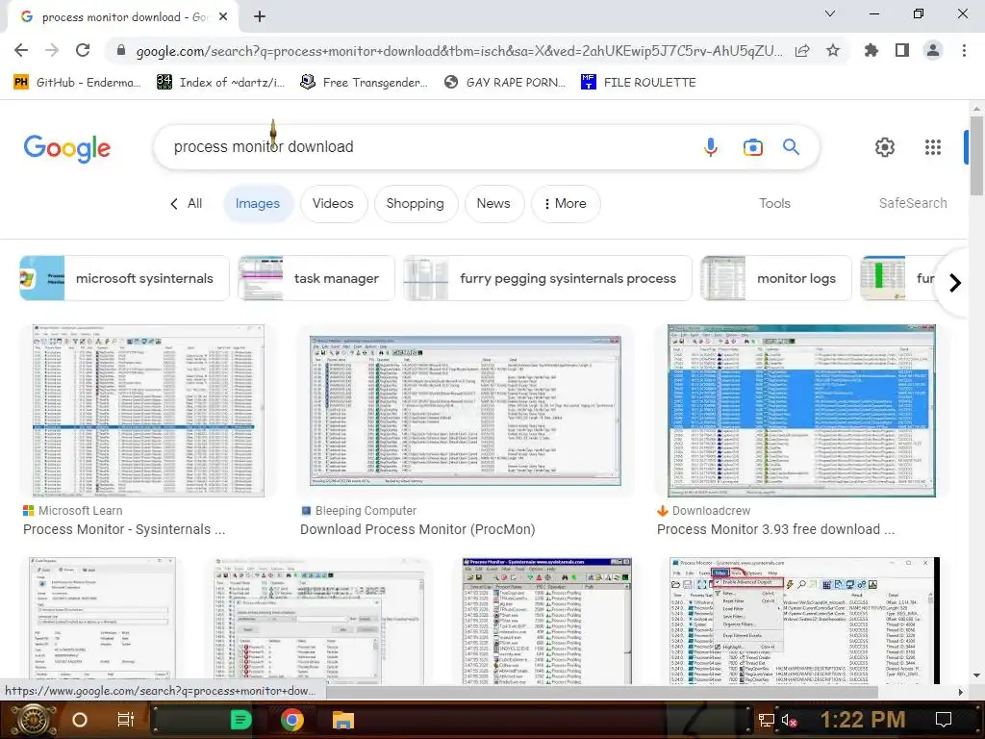Image resolution: width=985 pixels, height=739 pixels.
Task: Switch to the Shopping tab
Action: pyautogui.click(x=416, y=204)
